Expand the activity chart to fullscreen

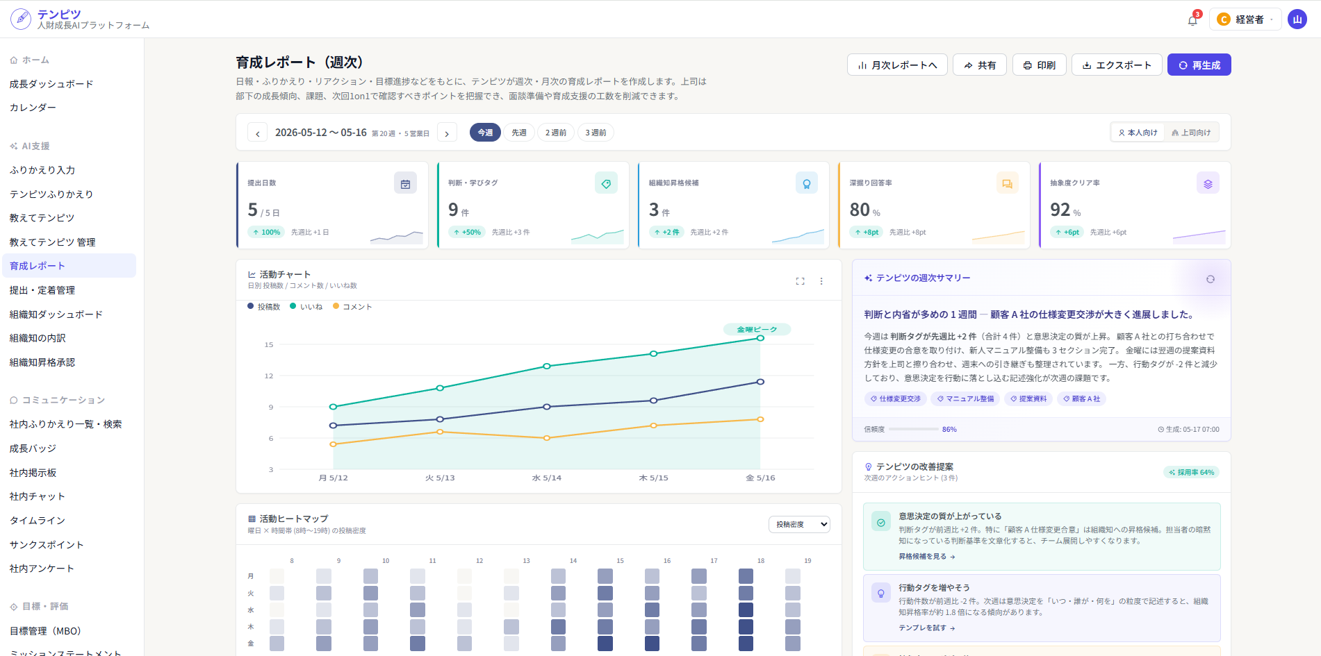[x=801, y=281]
